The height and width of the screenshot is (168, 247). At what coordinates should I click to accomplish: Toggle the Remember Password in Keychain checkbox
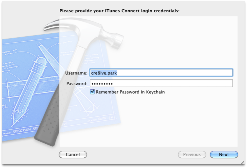pos(92,92)
